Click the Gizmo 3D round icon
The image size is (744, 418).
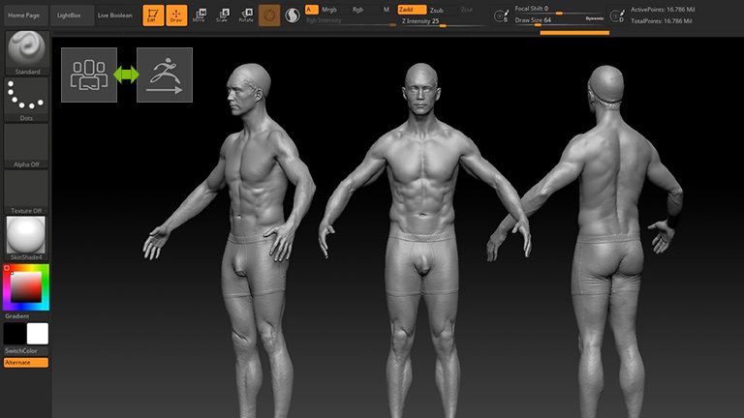point(269,15)
